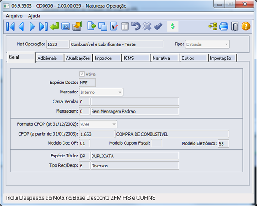Screen dimensions: 257x206
Task: Delete the record with the trash icon
Action: click(125, 26)
